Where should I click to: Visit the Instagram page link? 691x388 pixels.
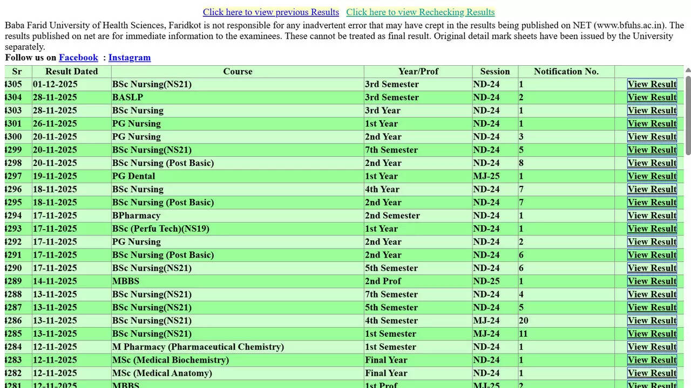130,58
